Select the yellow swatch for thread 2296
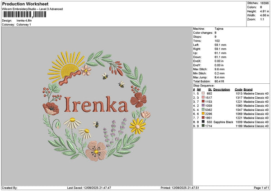Image resolution: width=271 pixels, height=191 pixels. [x=204, y=114]
